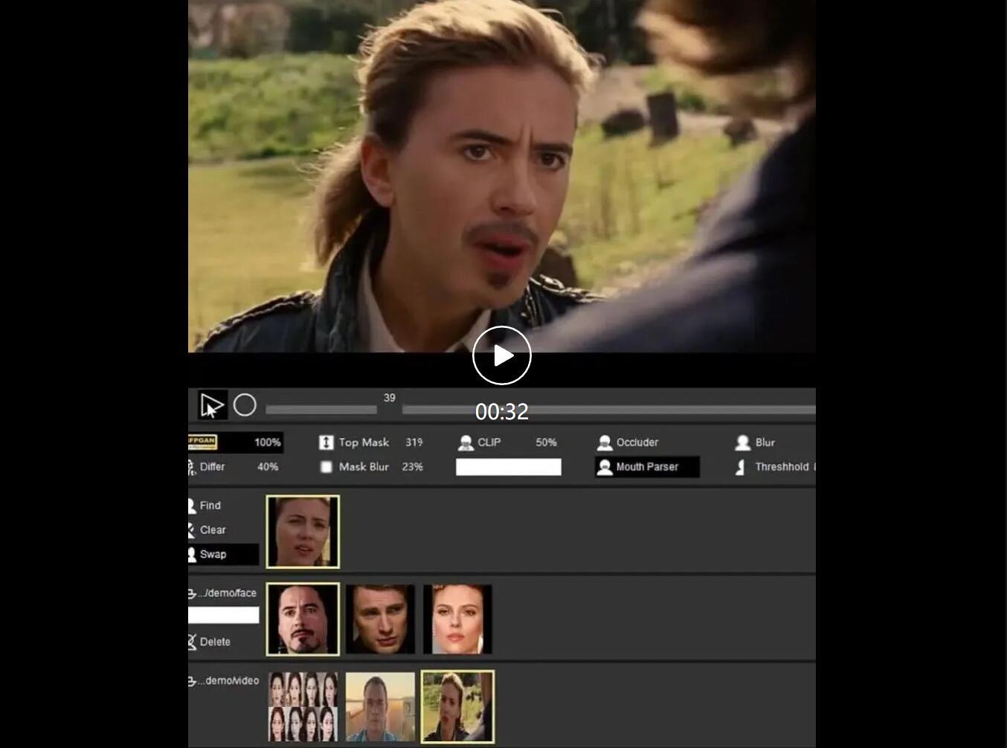Click the Top Mask icon
Image resolution: width=1007 pixels, height=748 pixels.
click(326, 442)
